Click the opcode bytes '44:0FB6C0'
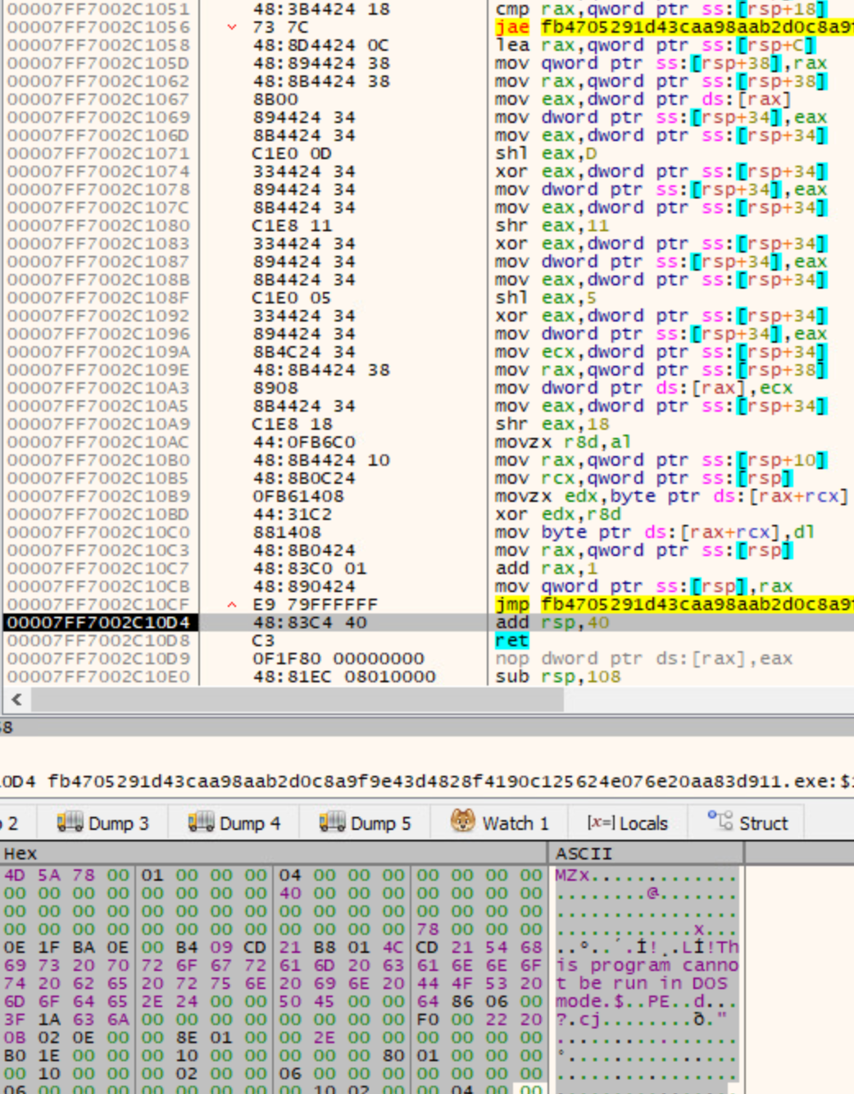Image resolution: width=854 pixels, height=1094 pixels. click(304, 442)
